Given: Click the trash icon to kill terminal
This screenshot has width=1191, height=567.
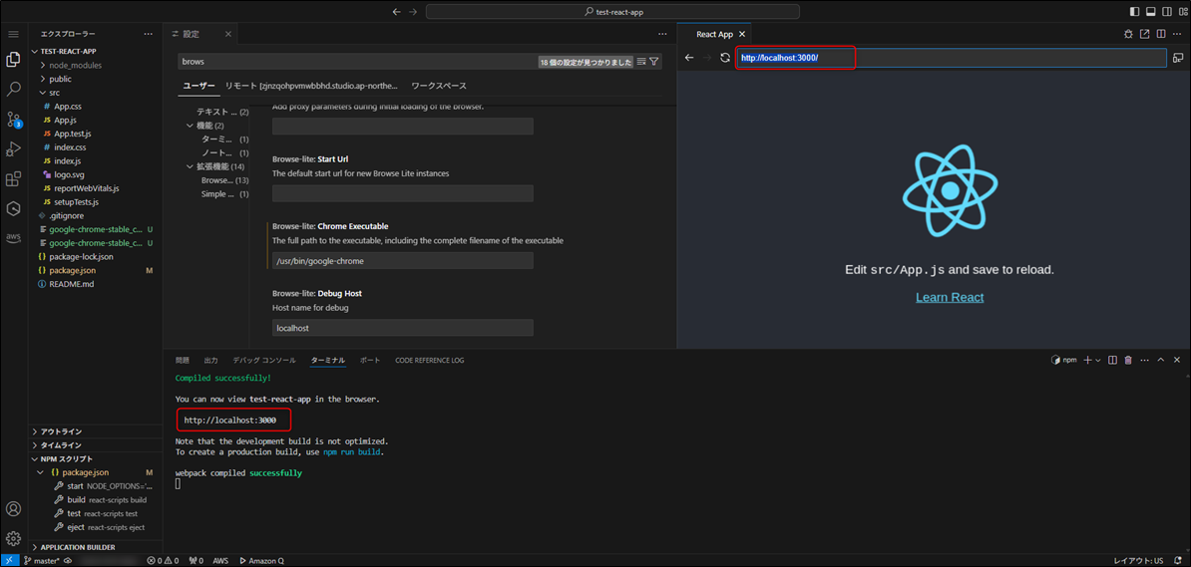Looking at the screenshot, I should [1128, 360].
